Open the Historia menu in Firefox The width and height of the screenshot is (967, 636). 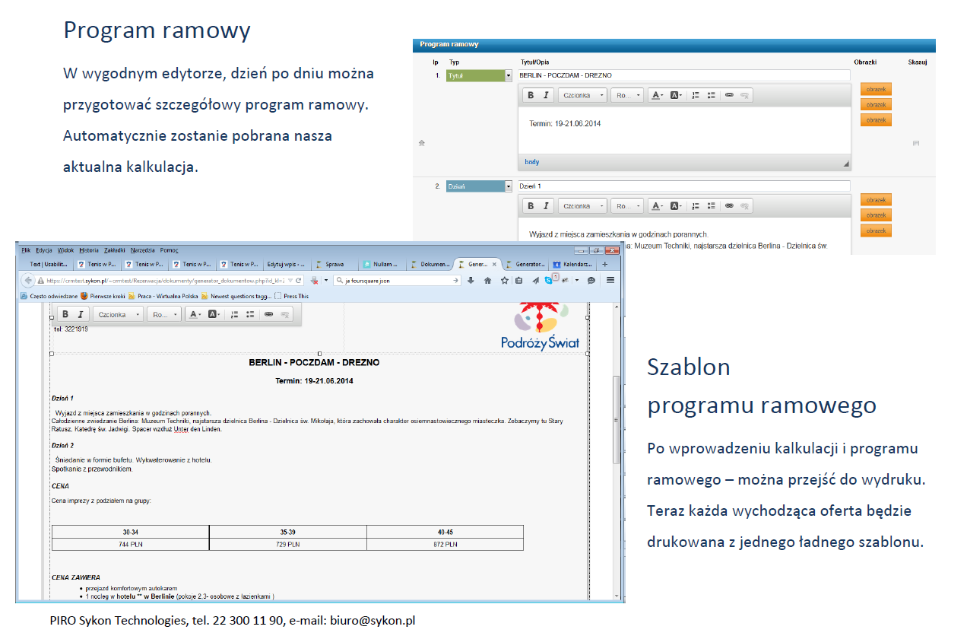coord(89,250)
